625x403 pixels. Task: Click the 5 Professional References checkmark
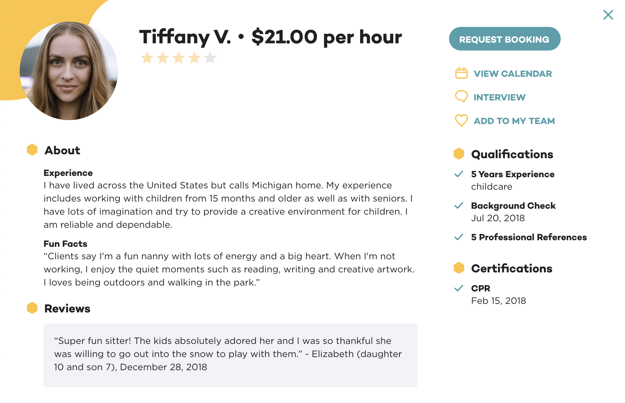click(x=459, y=237)
